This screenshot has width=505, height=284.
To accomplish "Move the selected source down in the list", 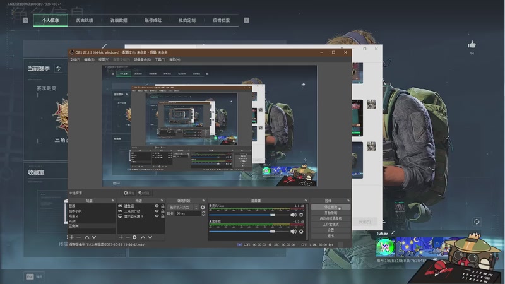I will click(150, 237).
